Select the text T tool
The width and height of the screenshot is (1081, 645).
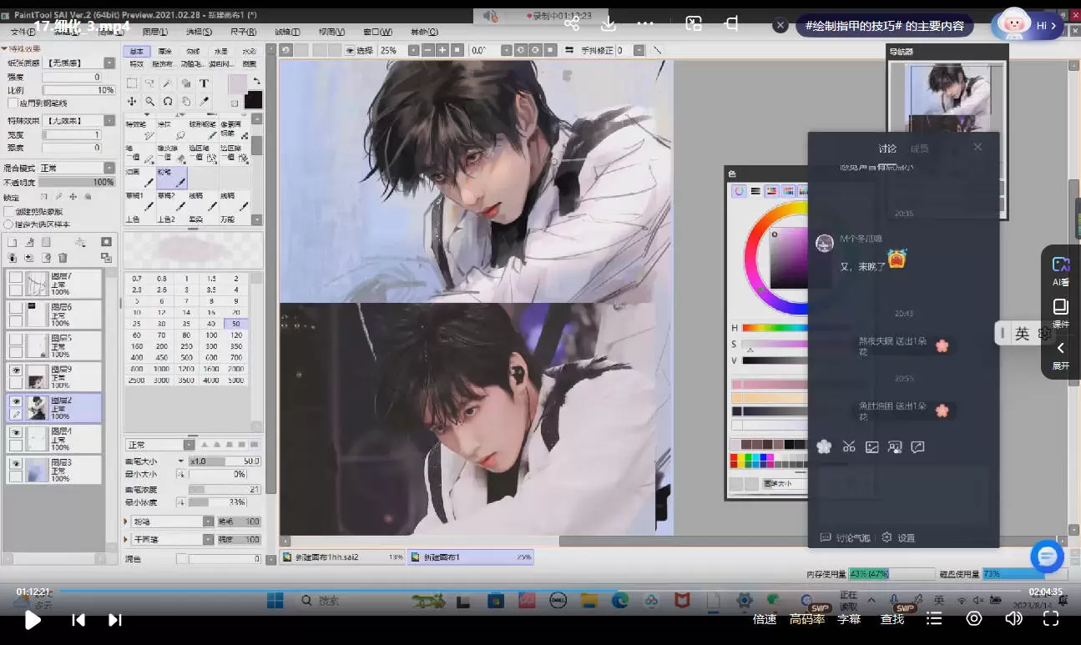(204, 83)
